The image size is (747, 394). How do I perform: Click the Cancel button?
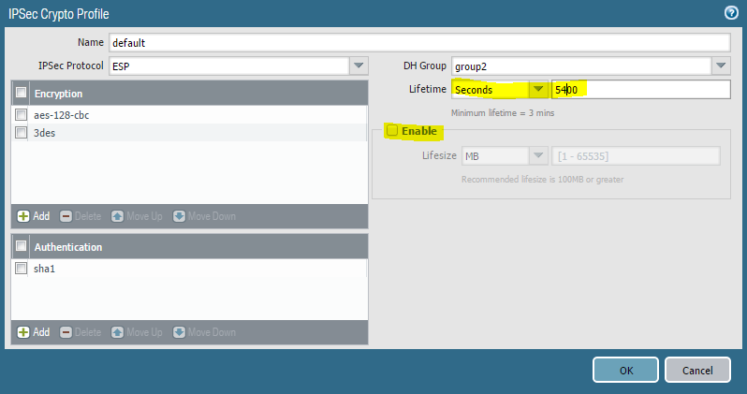[x=697, y=370]
